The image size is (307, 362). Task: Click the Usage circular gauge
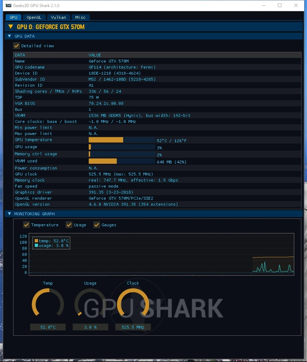[x=91, y=302]
